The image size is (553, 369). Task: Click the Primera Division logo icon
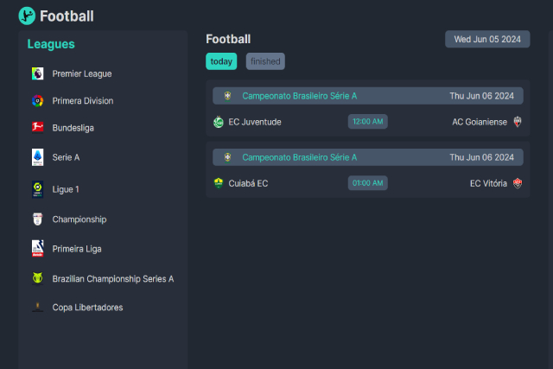point(37,100)
